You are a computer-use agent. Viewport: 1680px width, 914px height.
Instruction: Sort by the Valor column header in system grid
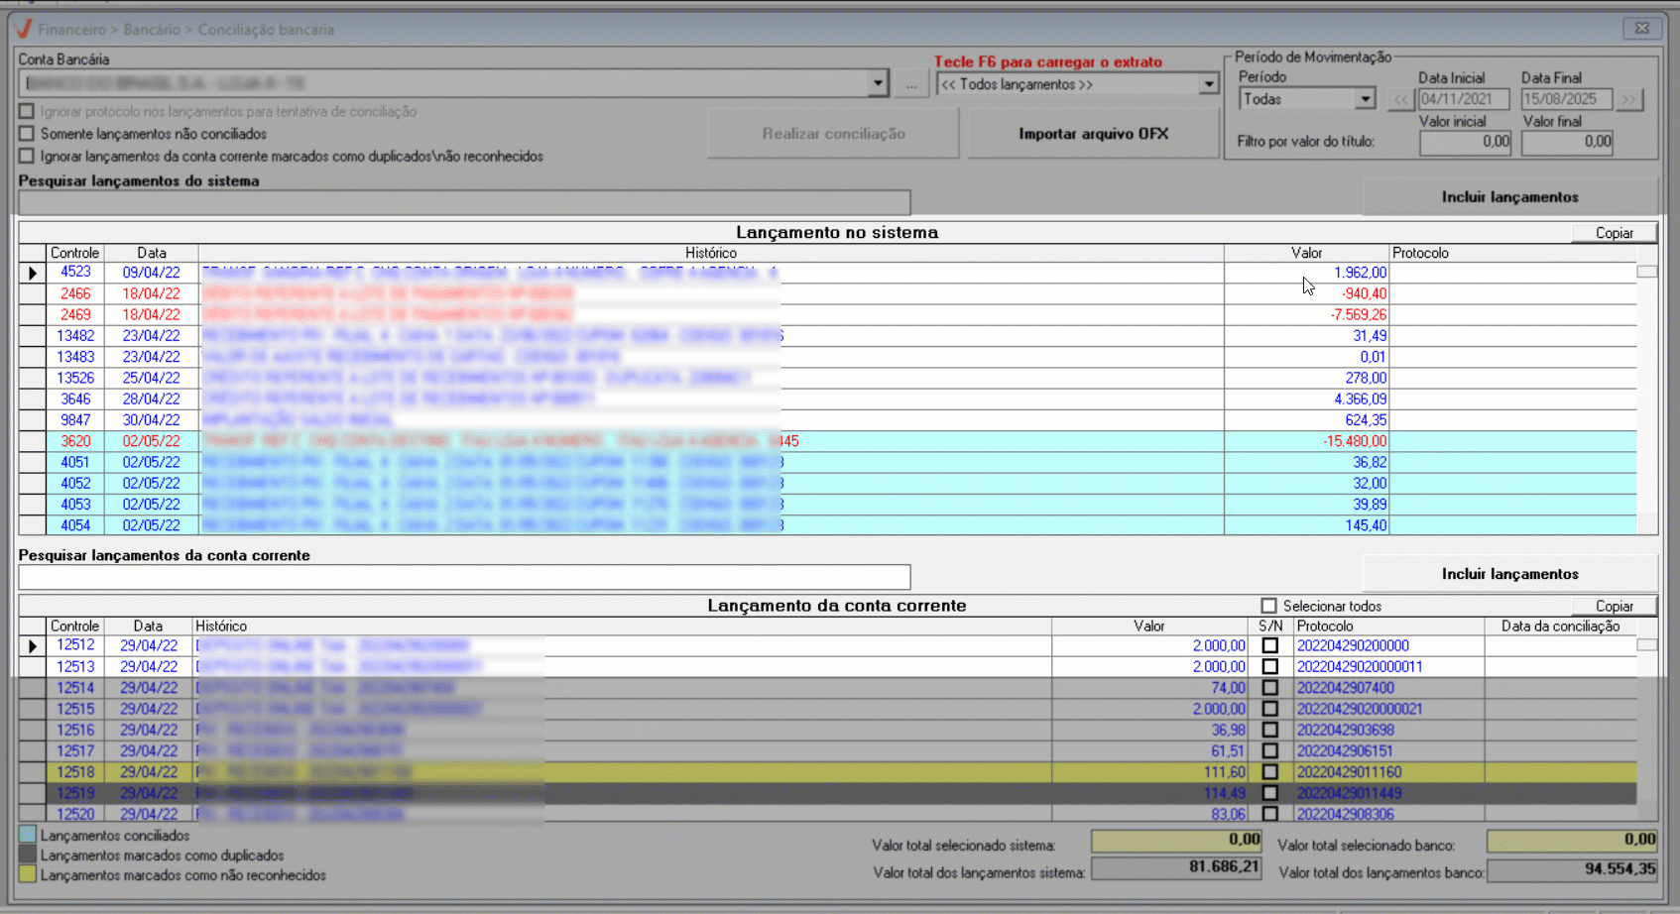pos(1306,253)
